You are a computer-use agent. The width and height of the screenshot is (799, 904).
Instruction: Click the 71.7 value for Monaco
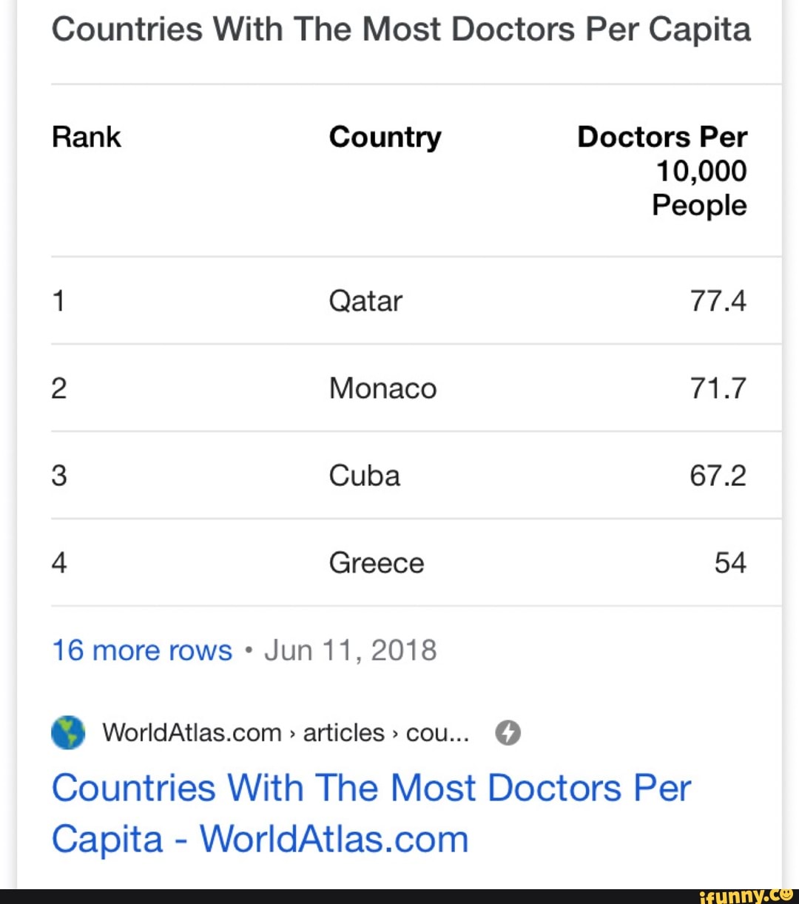click(718, 388)
